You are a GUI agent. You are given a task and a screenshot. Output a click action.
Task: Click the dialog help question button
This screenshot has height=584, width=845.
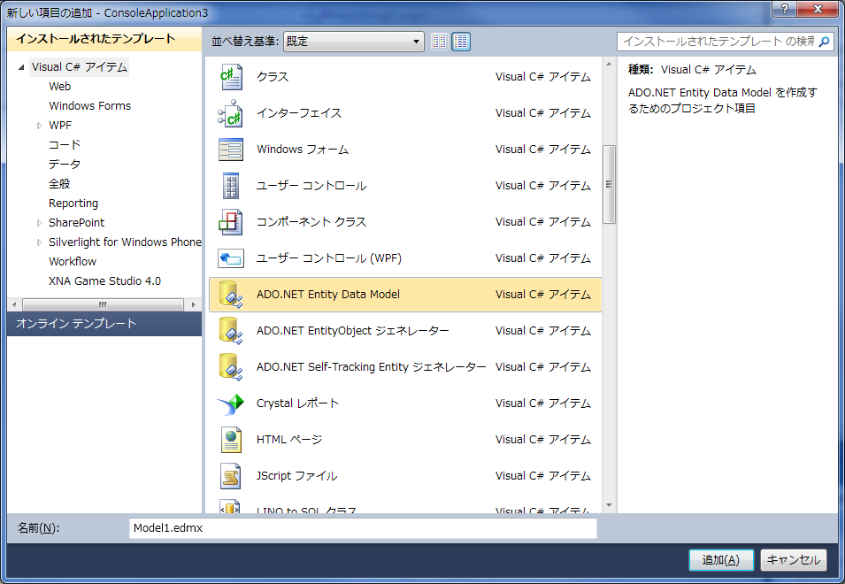pyautogui.click(x=785, y=9)
